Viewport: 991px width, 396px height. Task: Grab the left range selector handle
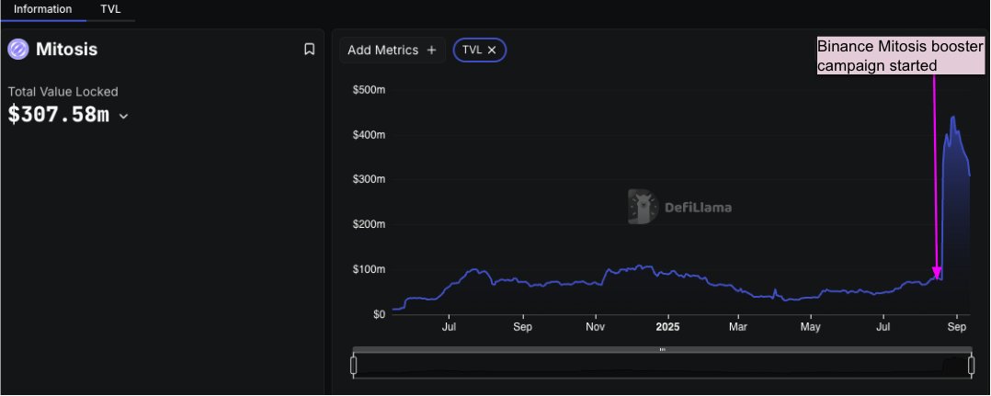353,366
